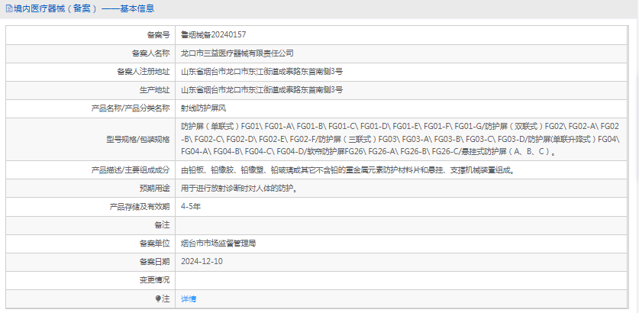Open the 详情 link

click(x=189, y=299)
